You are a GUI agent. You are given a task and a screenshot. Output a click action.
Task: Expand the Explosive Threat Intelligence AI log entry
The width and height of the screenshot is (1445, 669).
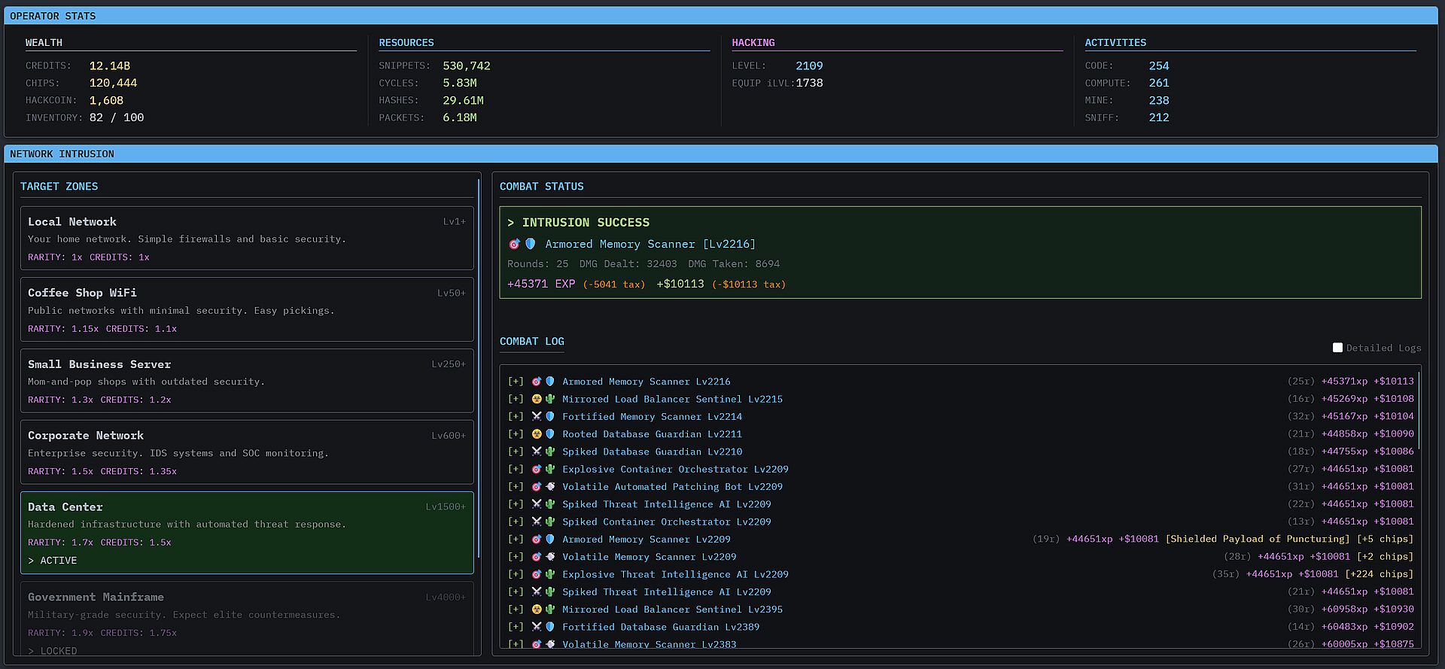tap(516, 574)
